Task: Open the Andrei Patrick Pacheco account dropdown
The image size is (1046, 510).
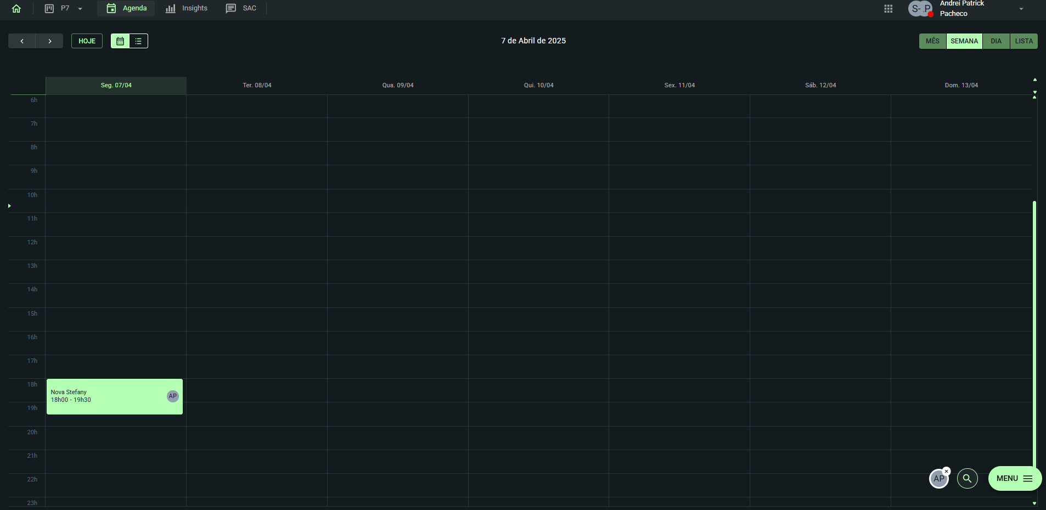Action: (1021, 9)
